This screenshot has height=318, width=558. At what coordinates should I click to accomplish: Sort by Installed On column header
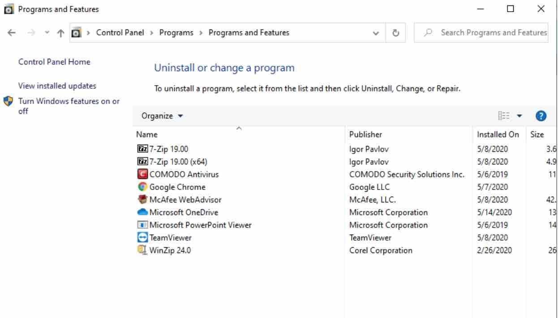[499, 134]
